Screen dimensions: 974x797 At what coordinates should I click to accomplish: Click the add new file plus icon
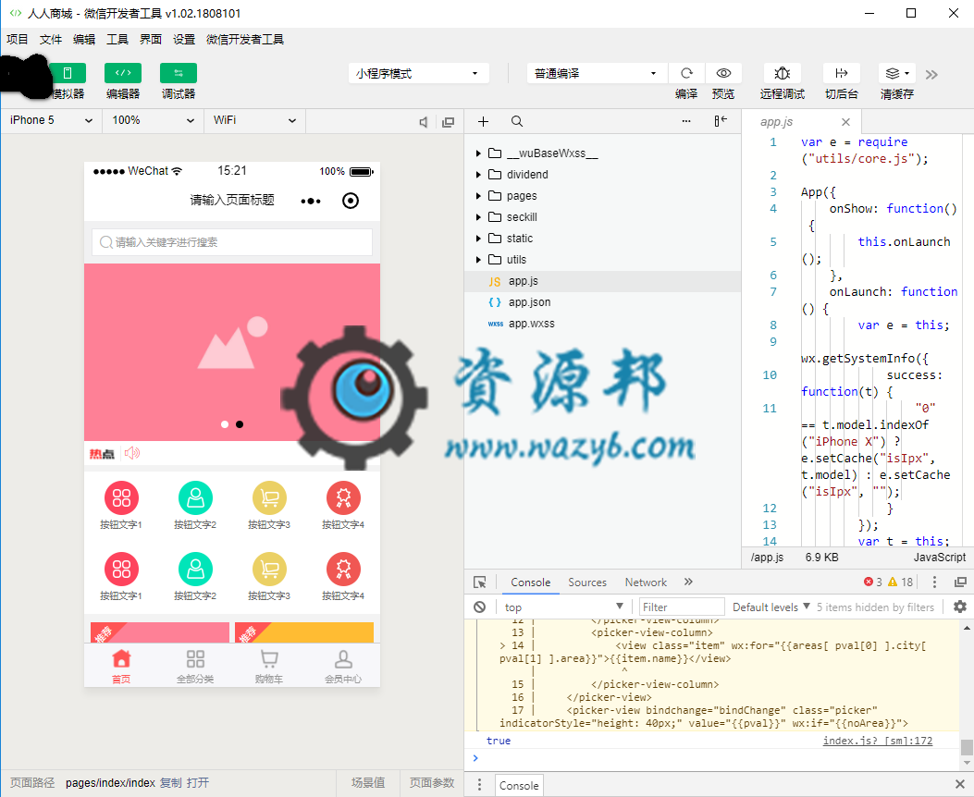tap(483, 122)
